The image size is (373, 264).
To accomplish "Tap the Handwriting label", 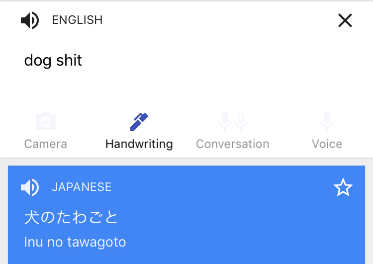I will tap(139, 144).
